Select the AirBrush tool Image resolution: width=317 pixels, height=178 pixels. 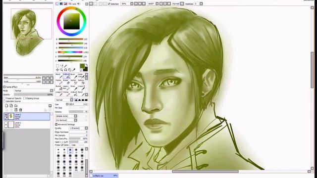click(67, 76)
